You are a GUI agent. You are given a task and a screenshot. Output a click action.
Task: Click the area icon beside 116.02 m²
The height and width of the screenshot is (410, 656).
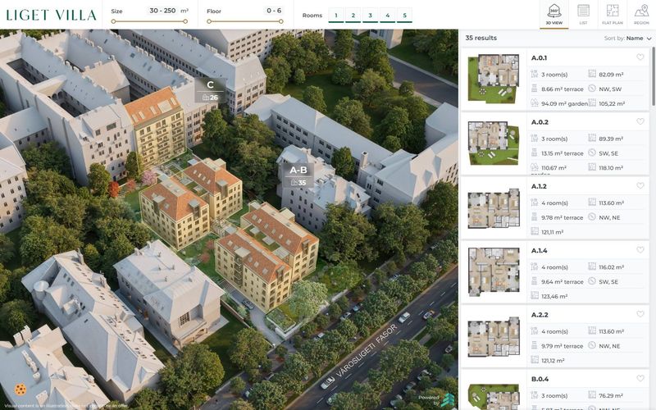[x=592, y=267]
